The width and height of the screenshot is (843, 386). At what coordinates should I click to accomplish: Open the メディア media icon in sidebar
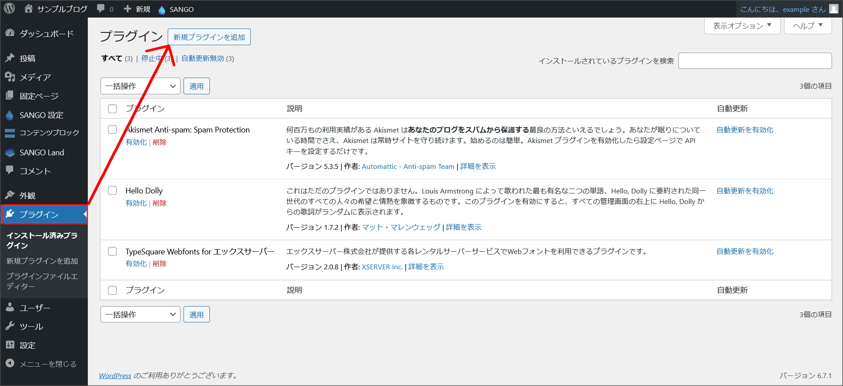(x=10, y=77)
